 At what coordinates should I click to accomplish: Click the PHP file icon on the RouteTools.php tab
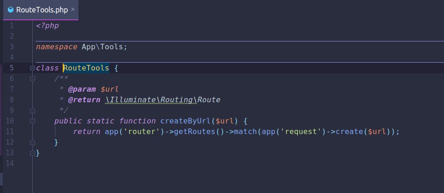tap(11, 10)
